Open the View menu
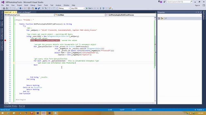 [13, 5]
